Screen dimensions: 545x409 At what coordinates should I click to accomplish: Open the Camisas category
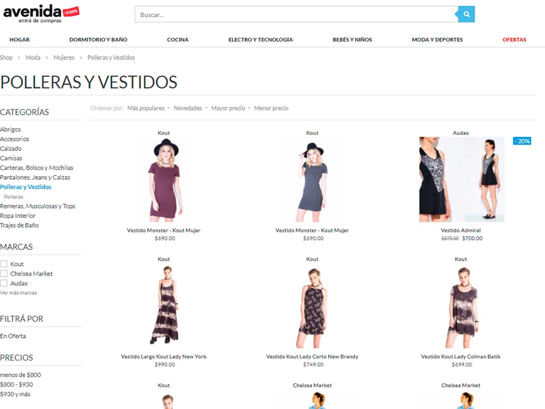(x=11, y=158)
